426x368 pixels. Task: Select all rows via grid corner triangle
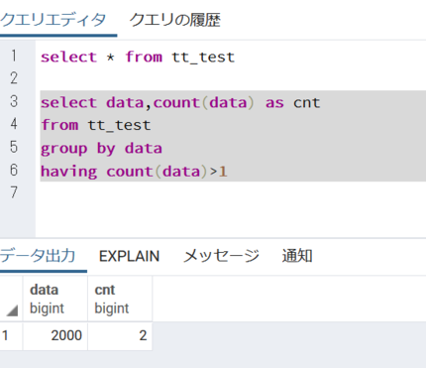click(12, 310)
